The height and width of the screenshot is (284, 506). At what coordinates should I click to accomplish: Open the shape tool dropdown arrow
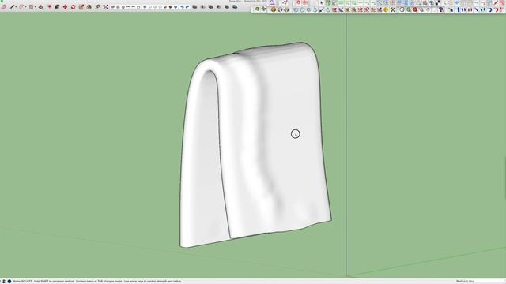coord(35,7)
